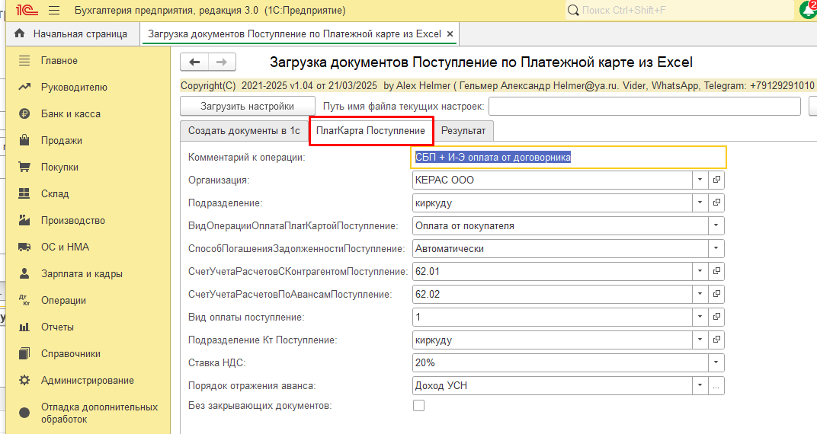Open the 62.01 account open-form icon
Image resolution: width=817 pixels, height=434 pixels.
pos(716,272)
